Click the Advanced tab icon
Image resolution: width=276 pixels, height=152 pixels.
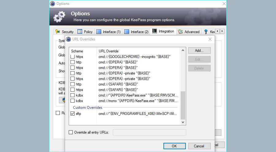pyautogui.click(x=180, y=32)
